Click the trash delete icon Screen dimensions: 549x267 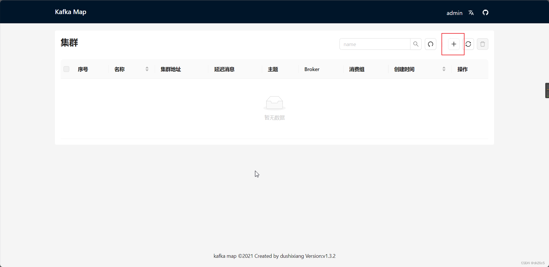pos(482,44)
